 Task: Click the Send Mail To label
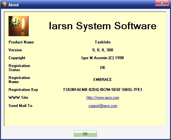[21, 106]
